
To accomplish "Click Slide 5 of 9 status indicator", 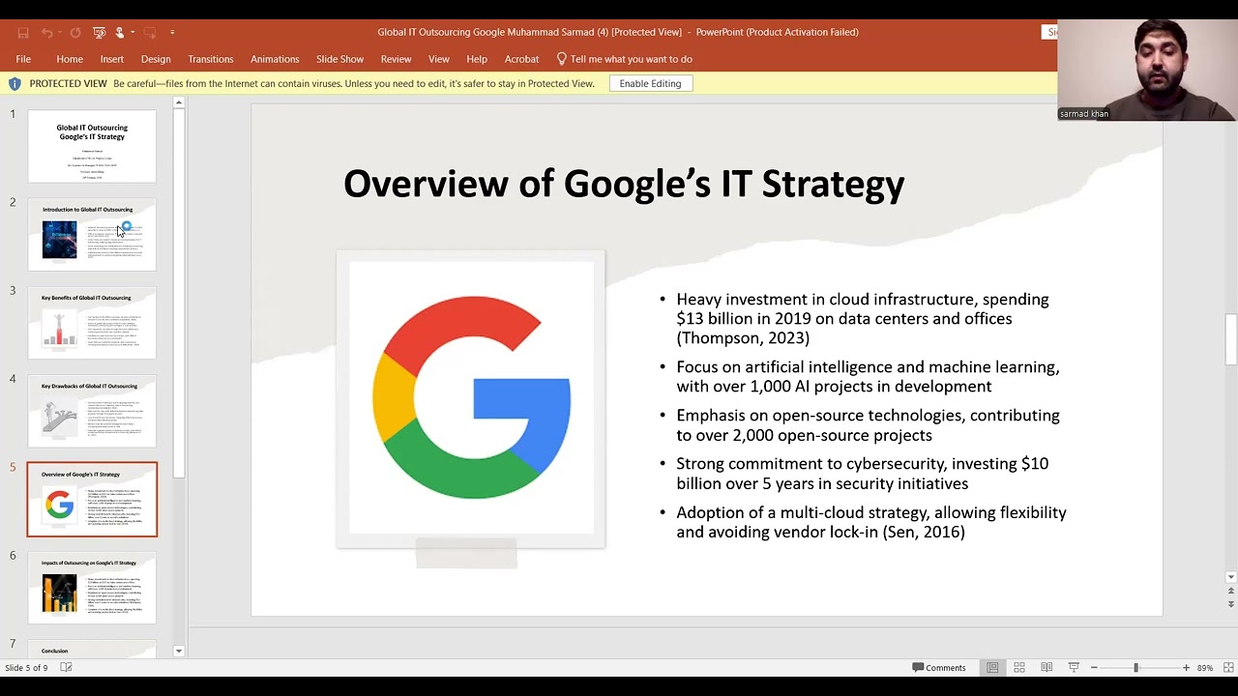I will pos(26,668).
